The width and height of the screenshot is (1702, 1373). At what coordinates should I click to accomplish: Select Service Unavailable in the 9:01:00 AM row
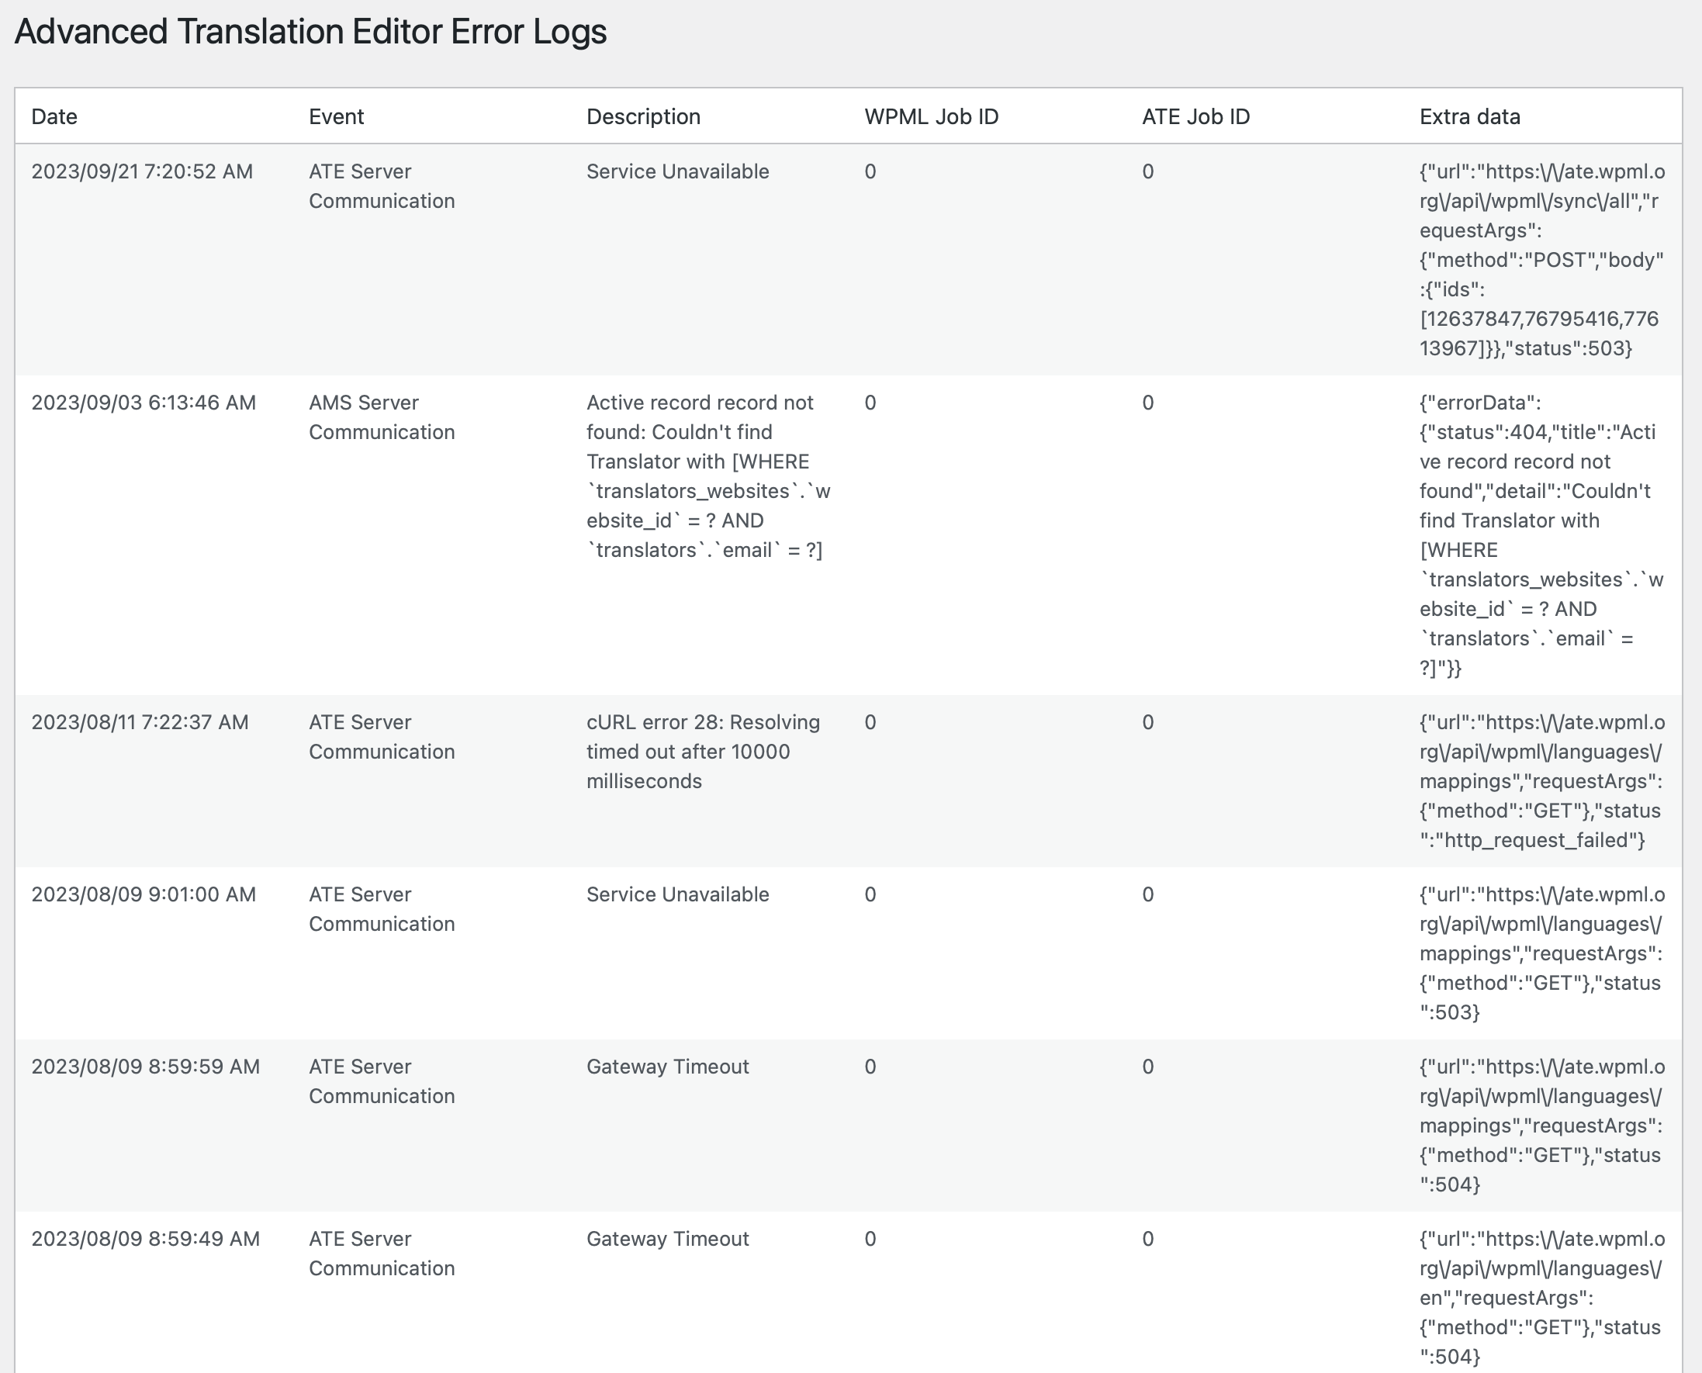678,894
